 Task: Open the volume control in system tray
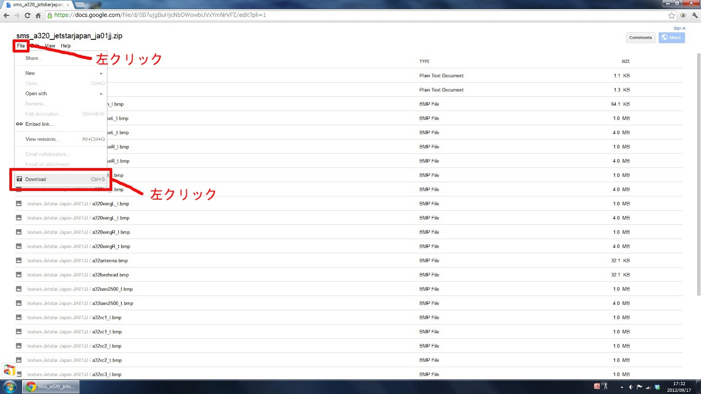(x=632, y=386)
